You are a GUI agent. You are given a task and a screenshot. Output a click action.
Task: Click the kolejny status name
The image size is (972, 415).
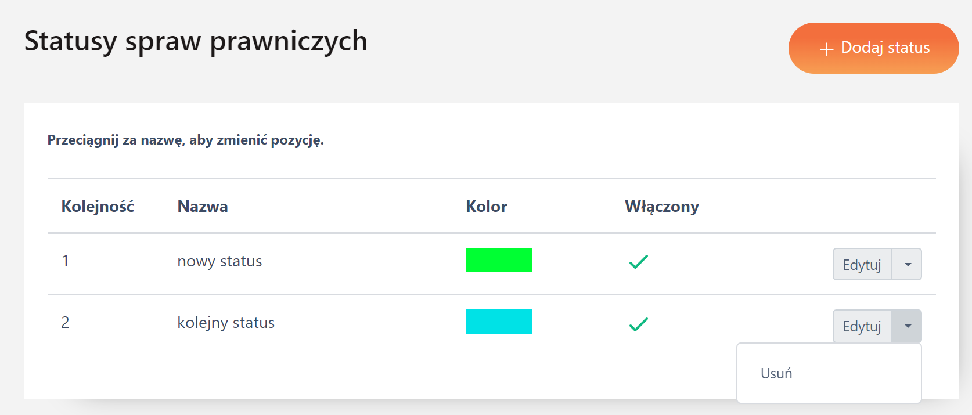[x=226, y=323]
